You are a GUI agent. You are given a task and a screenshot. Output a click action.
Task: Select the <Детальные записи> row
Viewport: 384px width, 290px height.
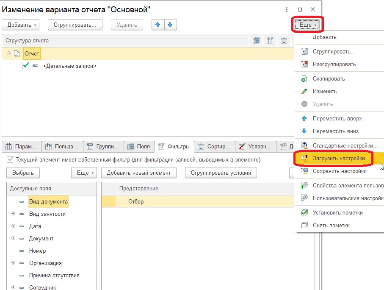pos(69,66)
